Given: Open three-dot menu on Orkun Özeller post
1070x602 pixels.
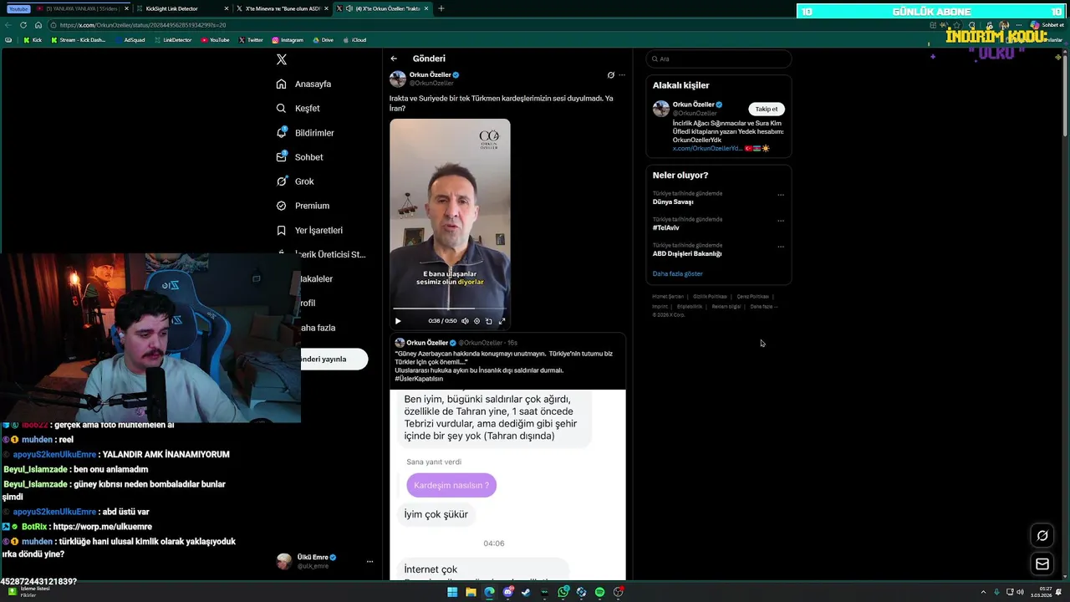Looking at the screenshot, I should (622, 75).
